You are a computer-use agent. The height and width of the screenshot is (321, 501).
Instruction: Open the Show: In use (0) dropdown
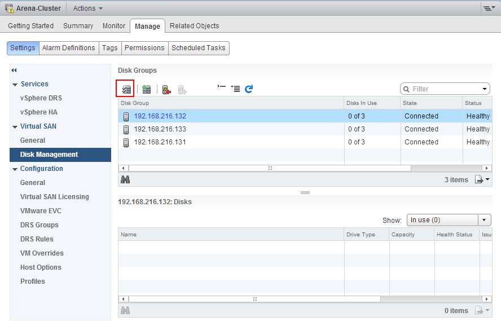pos(449,220)
